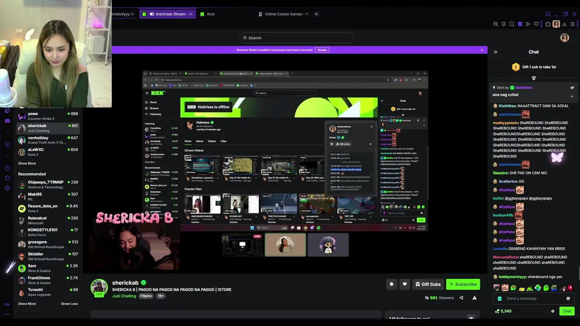Report stream using warning triangle icon
This screenshot has width=580, height=326.
(x=474, y=298)
